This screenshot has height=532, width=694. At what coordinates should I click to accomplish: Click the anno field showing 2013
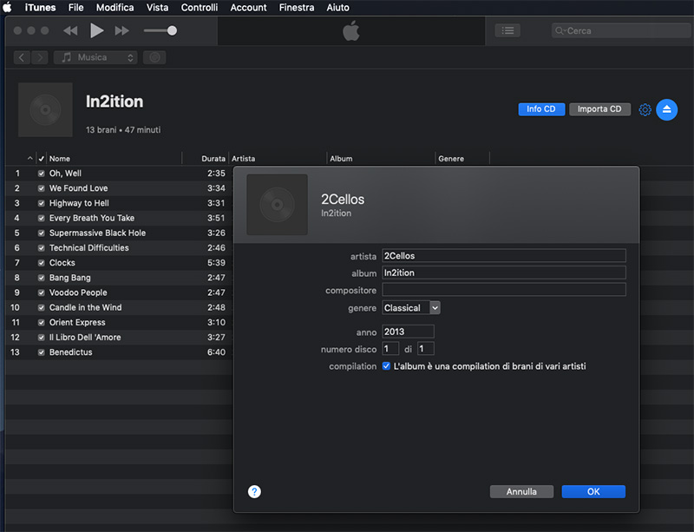pos(408,332)
